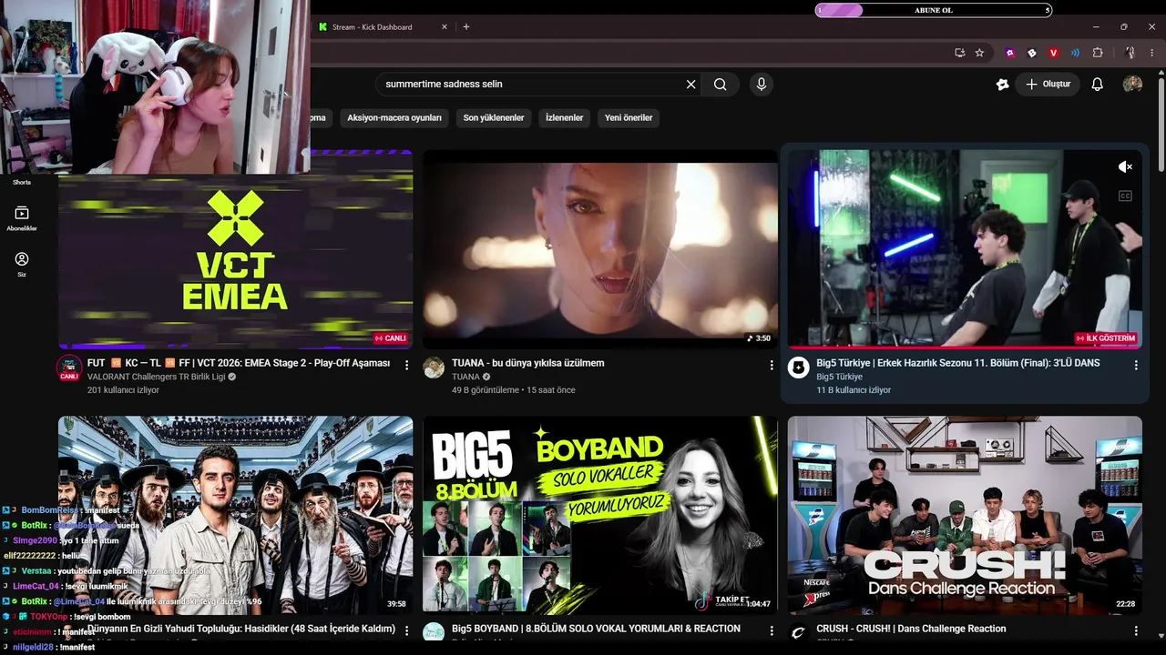Open Chrome profile avatar
The height and width of the screenshot is (655, 1166).
pos(1130,53)
